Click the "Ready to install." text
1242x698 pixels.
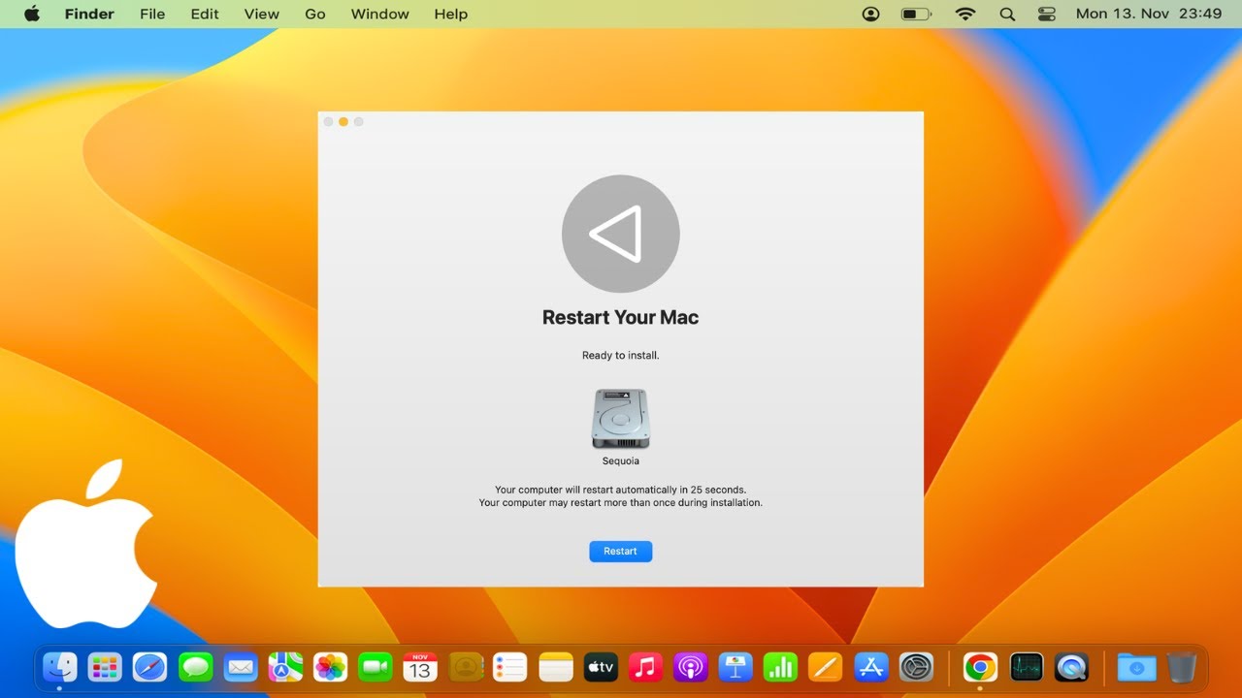[620, 356]
